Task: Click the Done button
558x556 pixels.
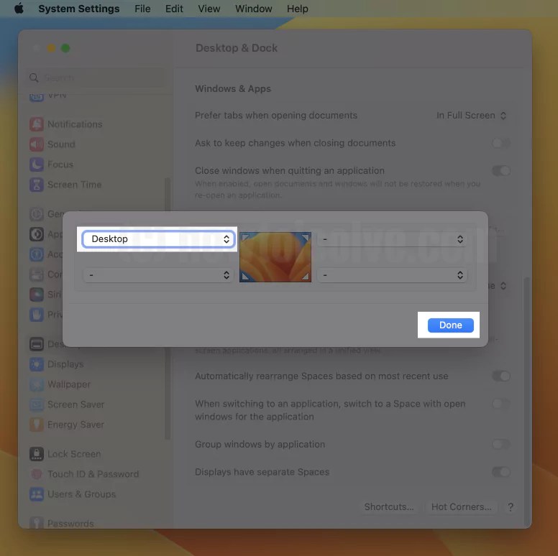Action: coord(450,325)
